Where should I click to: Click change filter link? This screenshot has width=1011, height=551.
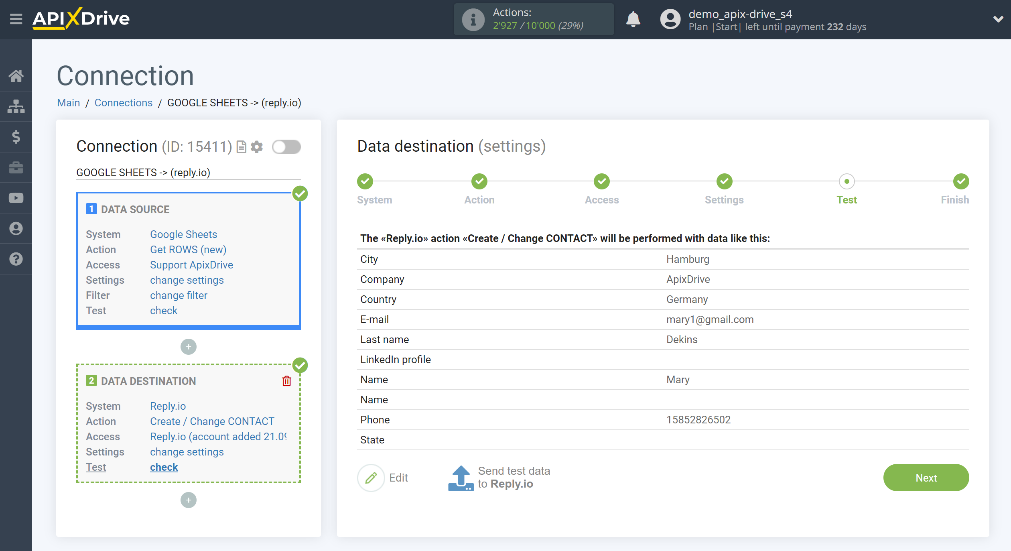(x=179, y=295)
